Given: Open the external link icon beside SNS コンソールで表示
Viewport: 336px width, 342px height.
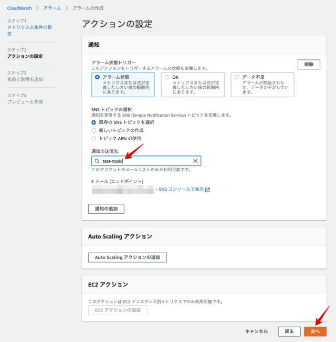Looking at the screenshot, I should click(207, 190).
